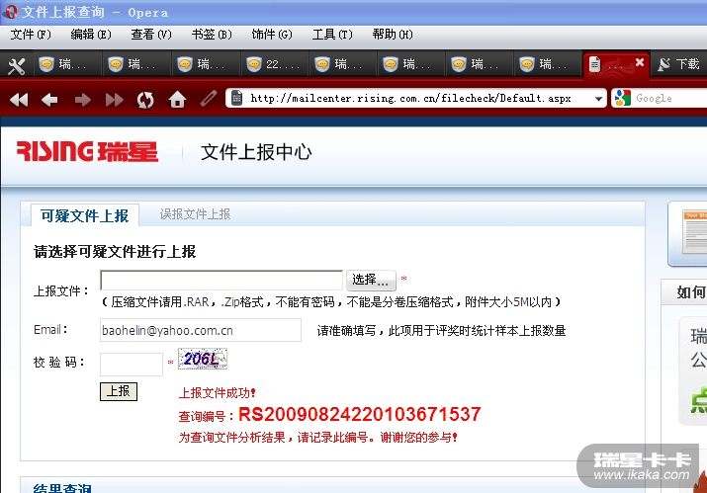Switch to 误报文件上报 tab
This screenshot has width=707, height=493.
(195, 214)
